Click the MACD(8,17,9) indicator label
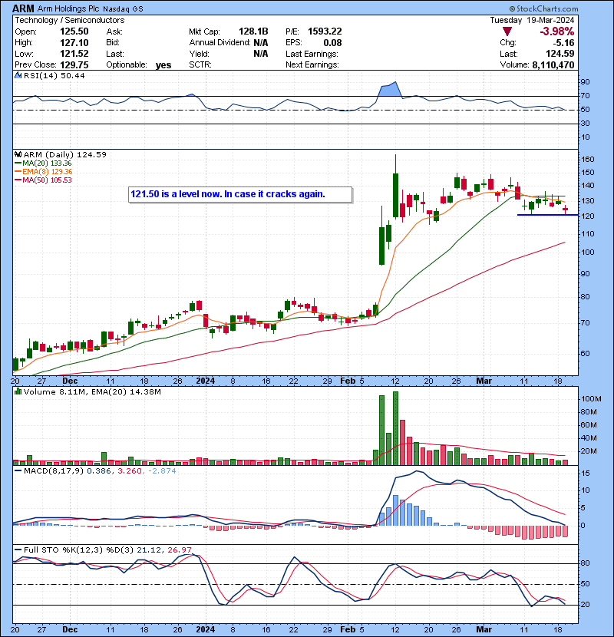The image size is (614, 637). pos(54,471)
